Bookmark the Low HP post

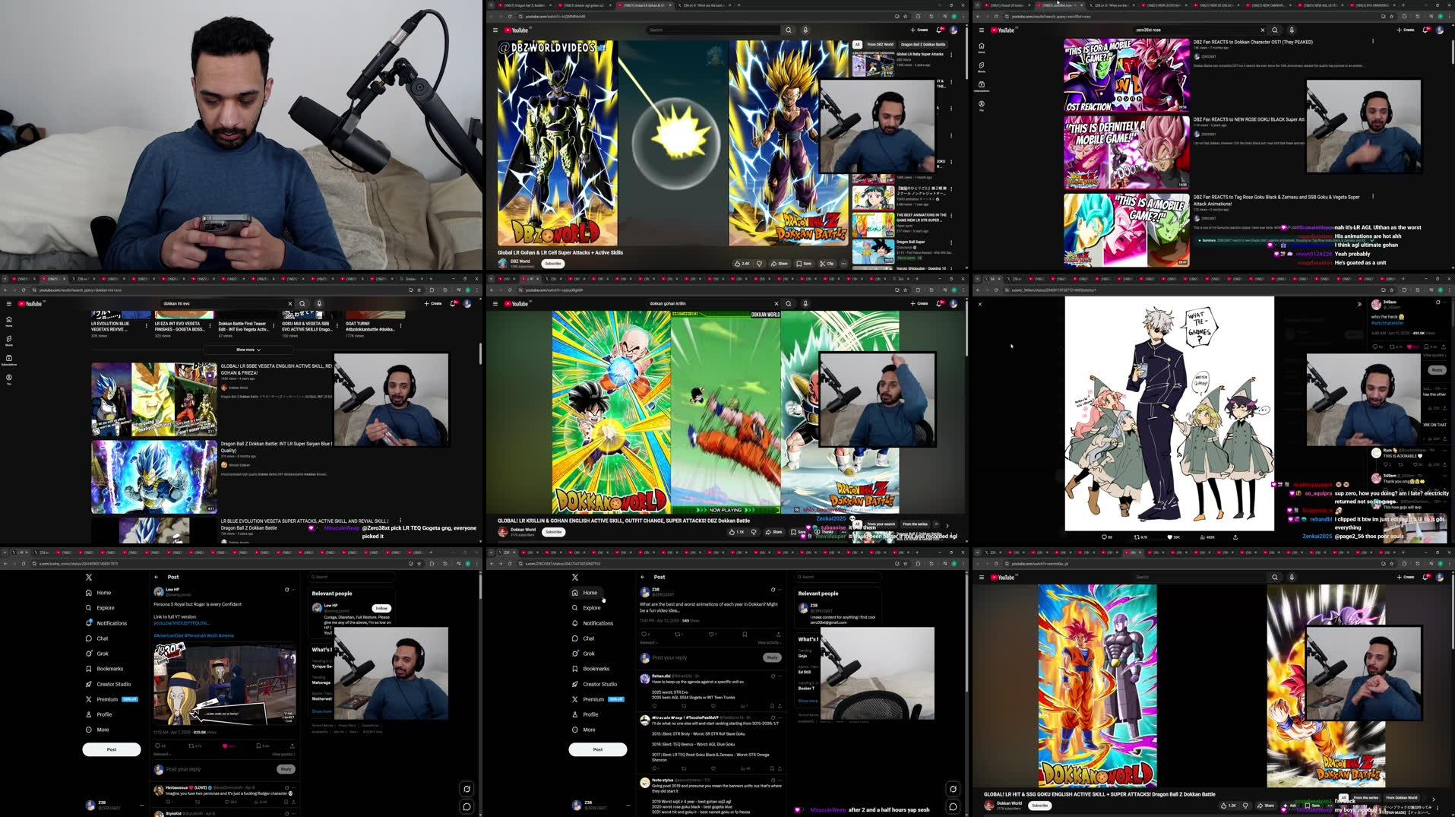click(x=258, y=746)
